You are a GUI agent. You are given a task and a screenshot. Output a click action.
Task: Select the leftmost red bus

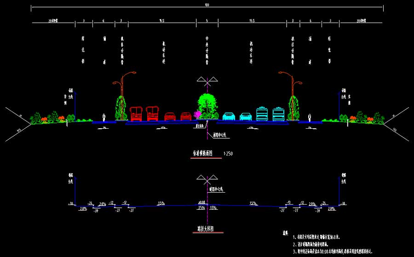136,114
